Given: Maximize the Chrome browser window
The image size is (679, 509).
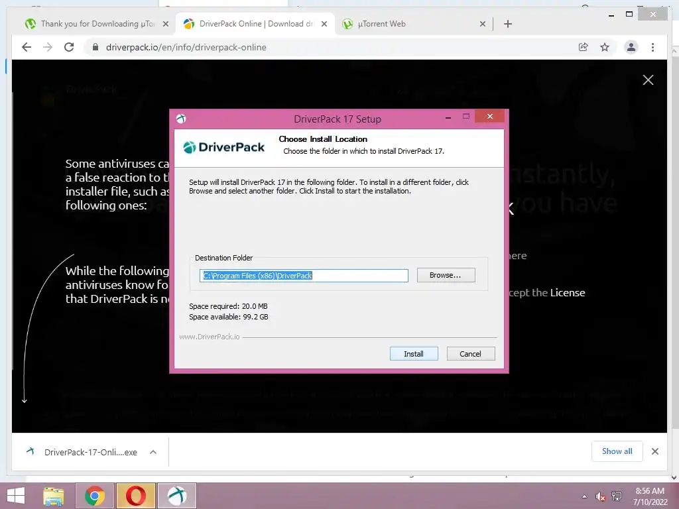Looking at the screenshot, I should [x=629, y=15].
